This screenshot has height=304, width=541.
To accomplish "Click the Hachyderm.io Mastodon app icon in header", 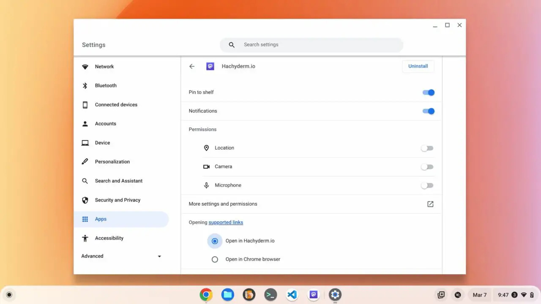I will [x=210, y=66].
